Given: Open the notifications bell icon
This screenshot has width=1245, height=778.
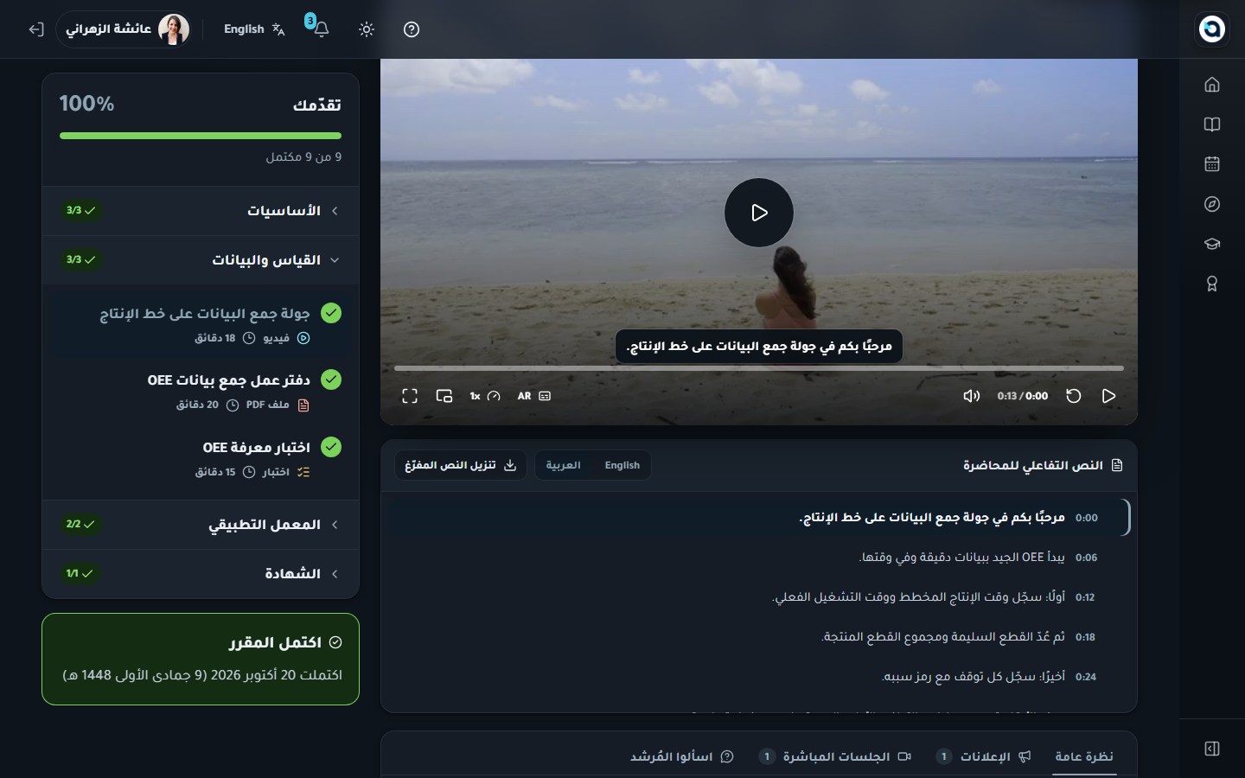Looking at the screenshot, I should (x=321, y=29).
